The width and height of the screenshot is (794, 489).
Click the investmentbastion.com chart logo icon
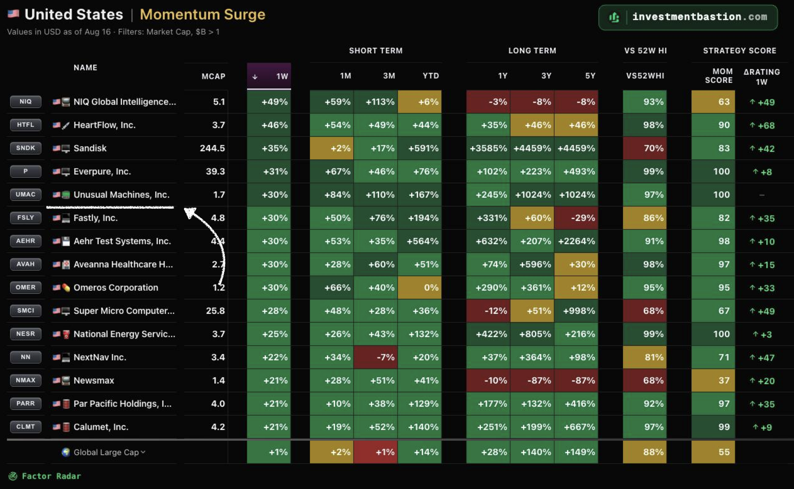pyautogui.click(x=614, y=17)
